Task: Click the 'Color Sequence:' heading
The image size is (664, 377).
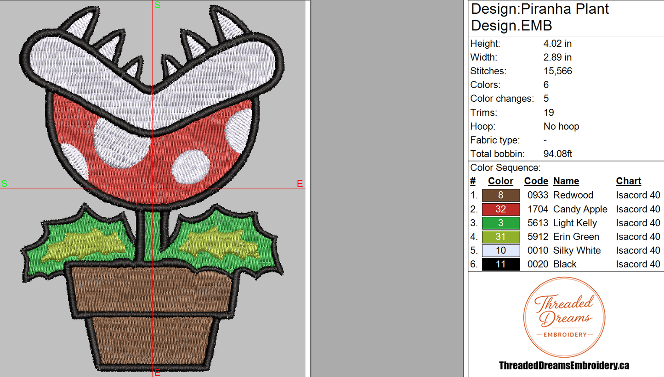Action: (505, 168)
